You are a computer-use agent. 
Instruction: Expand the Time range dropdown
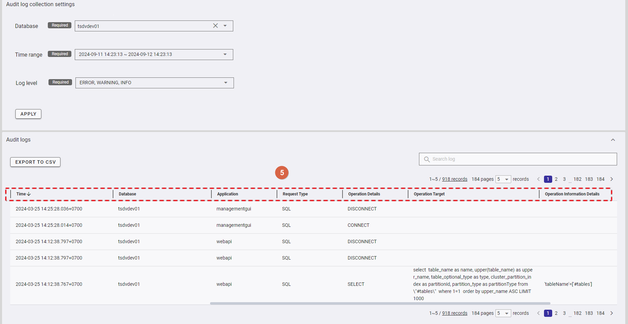pos(225,55)
